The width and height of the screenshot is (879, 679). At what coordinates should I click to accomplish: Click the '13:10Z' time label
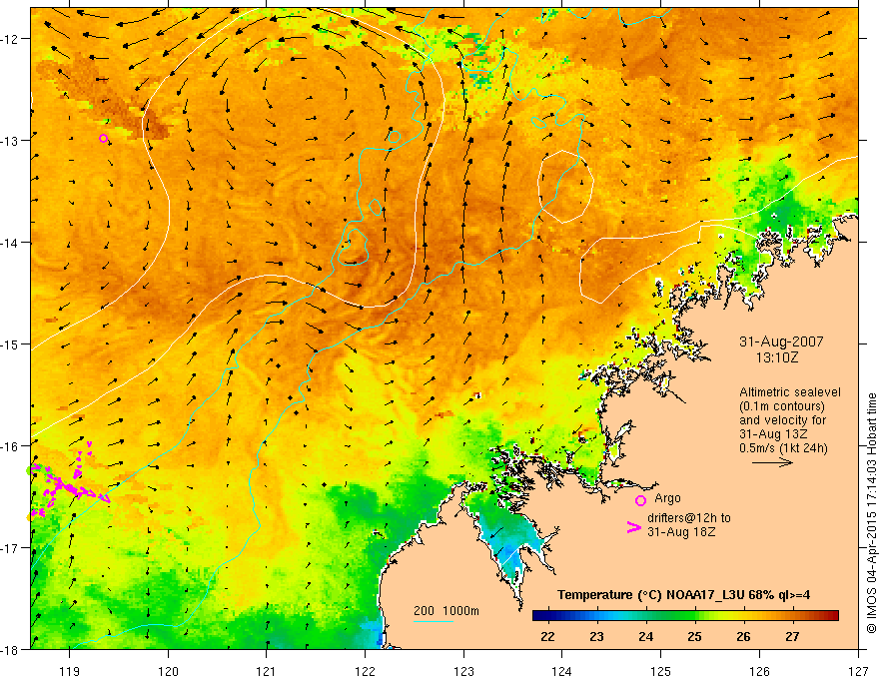[x=777, y=356]
